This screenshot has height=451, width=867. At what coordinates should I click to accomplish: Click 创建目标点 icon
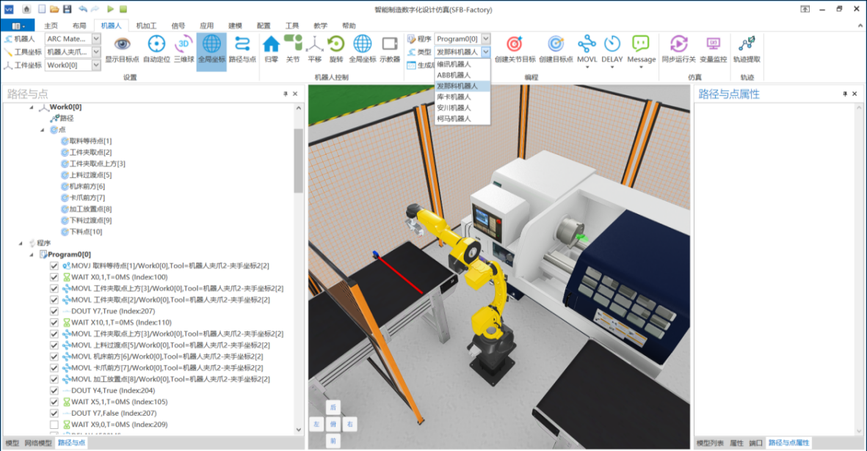[x=556, y=44]
